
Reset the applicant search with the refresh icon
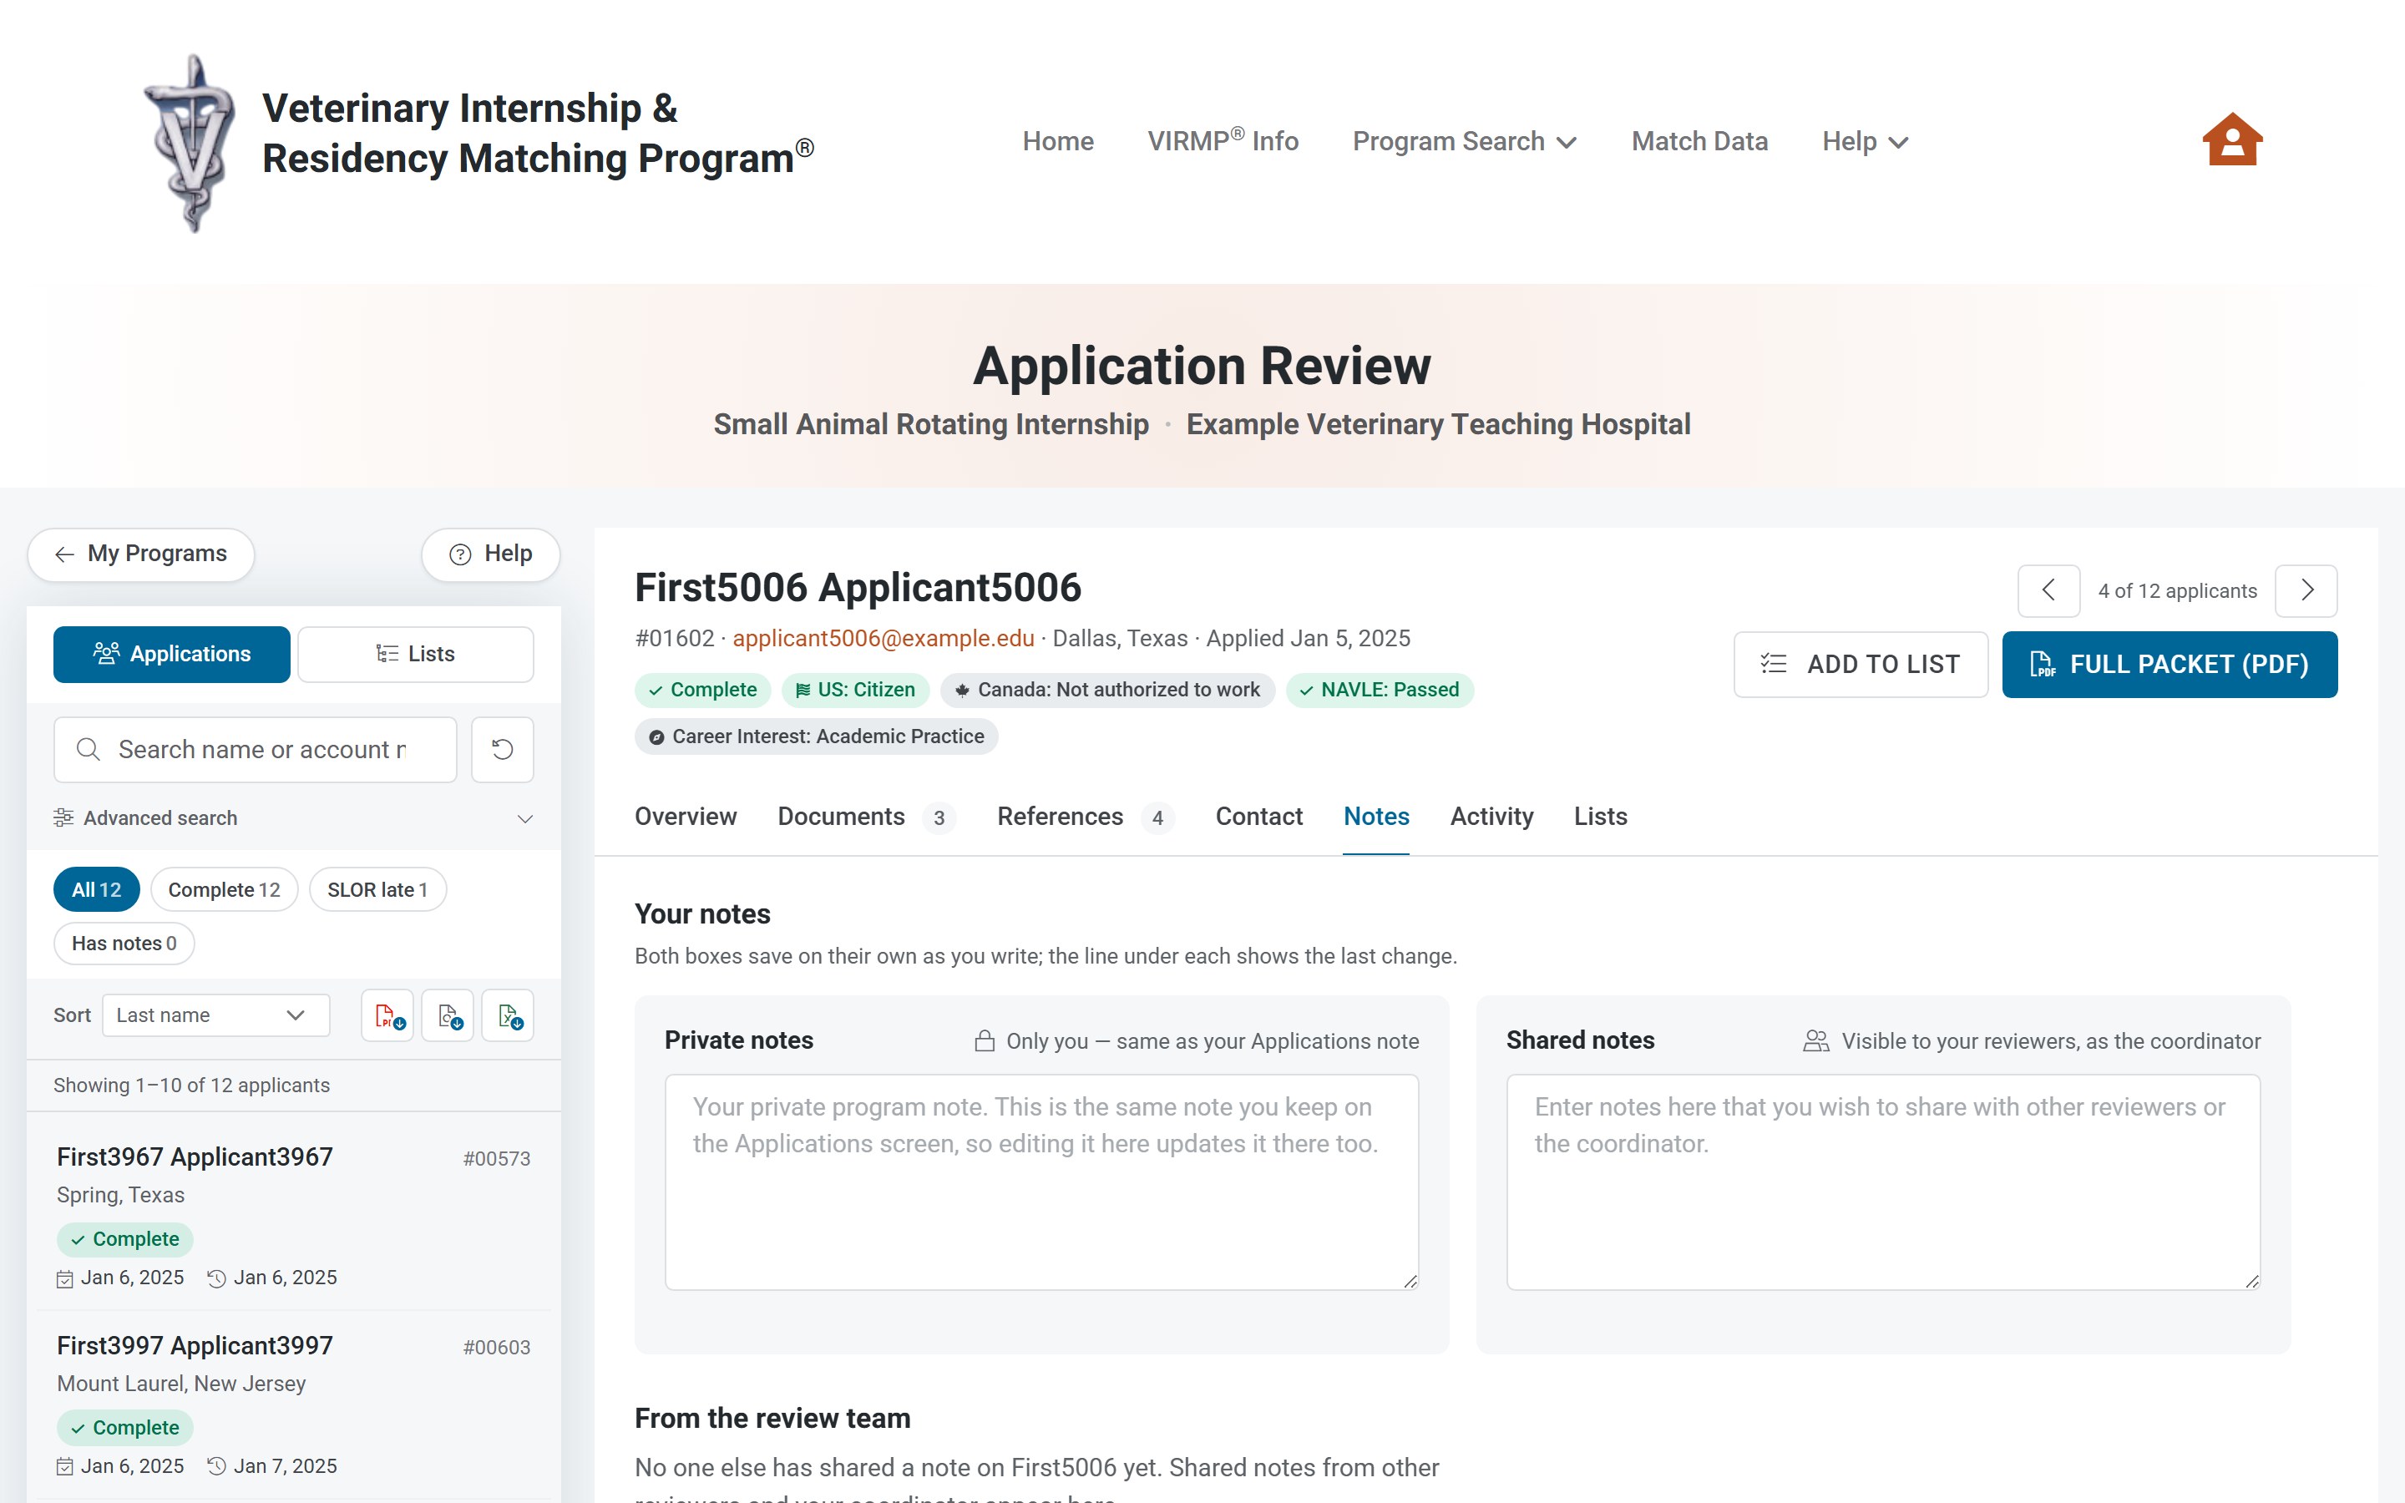coord(503,750)
